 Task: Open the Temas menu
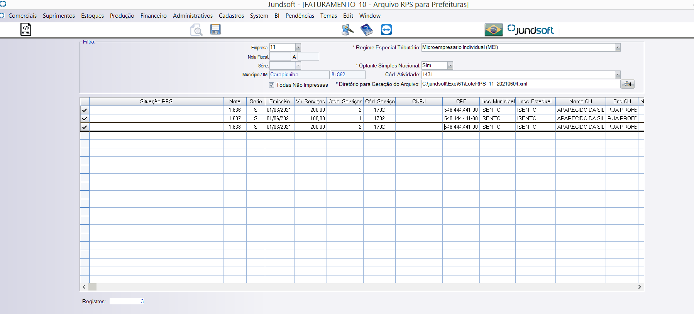click(328, 16)
